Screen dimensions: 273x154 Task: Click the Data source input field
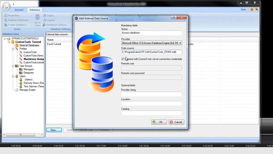click(x=151, y=52)
